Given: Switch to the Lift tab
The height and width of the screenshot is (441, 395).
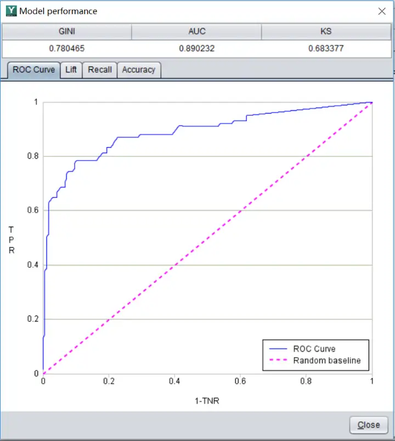Looking at the screenshot, I should [71, 70].
